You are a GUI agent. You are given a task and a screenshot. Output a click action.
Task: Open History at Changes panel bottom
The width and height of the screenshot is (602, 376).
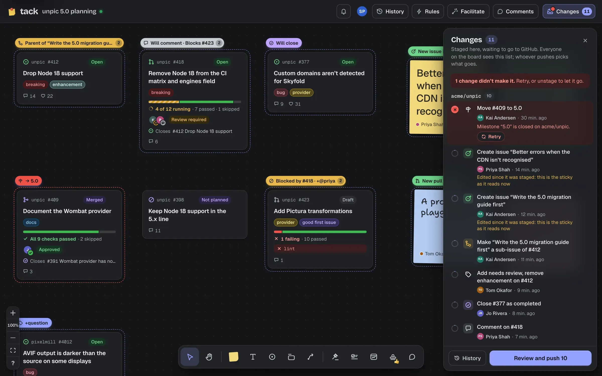tap(467, 358)
